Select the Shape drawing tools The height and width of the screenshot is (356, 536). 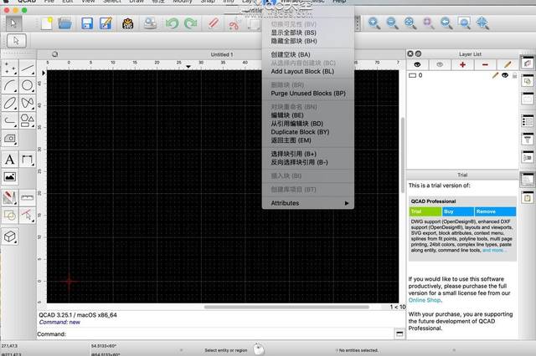click(x=28, y=120)
